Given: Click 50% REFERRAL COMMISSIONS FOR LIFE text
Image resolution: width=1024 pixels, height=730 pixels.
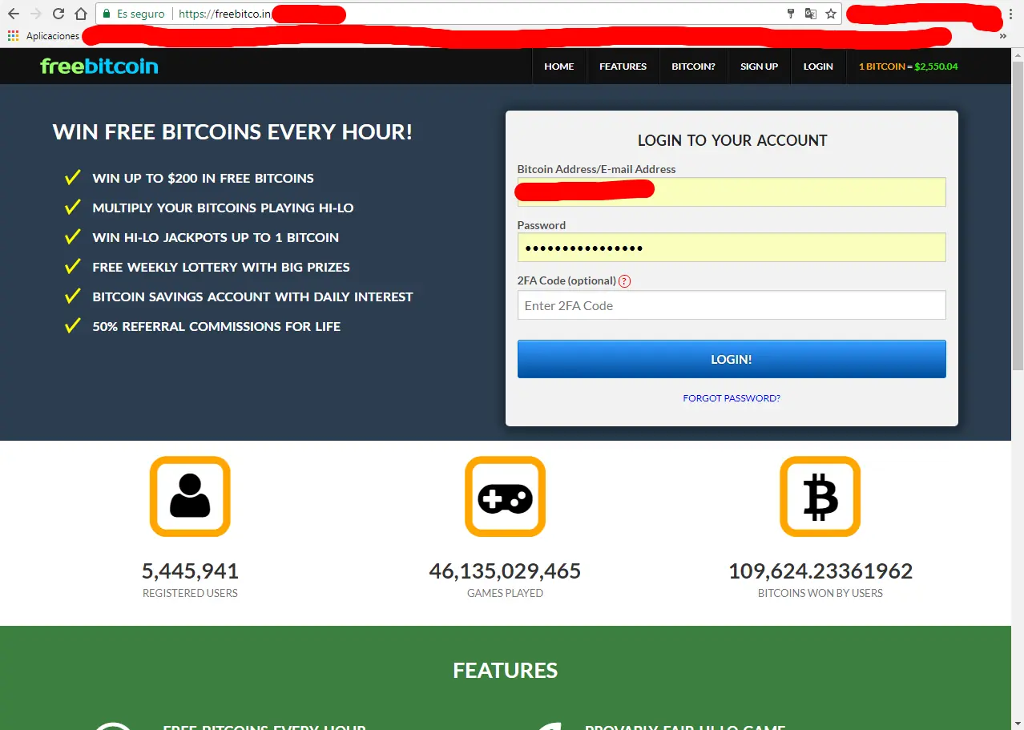Looking at the screenshot, I should (x=216, y=326).
